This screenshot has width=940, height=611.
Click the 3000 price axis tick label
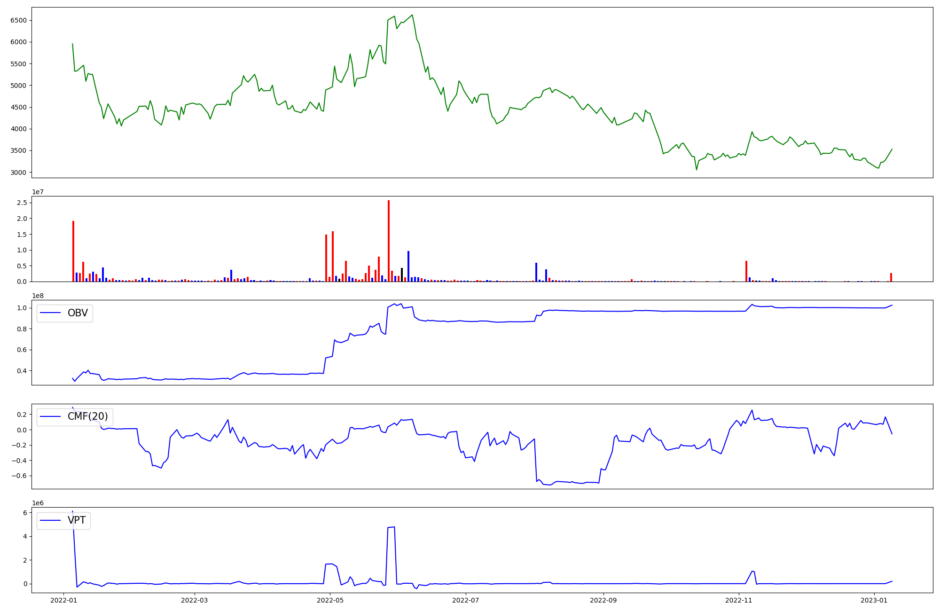[x=18, y=172]
